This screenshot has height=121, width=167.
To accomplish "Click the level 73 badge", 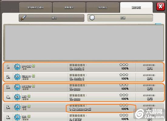I will 17,107.
